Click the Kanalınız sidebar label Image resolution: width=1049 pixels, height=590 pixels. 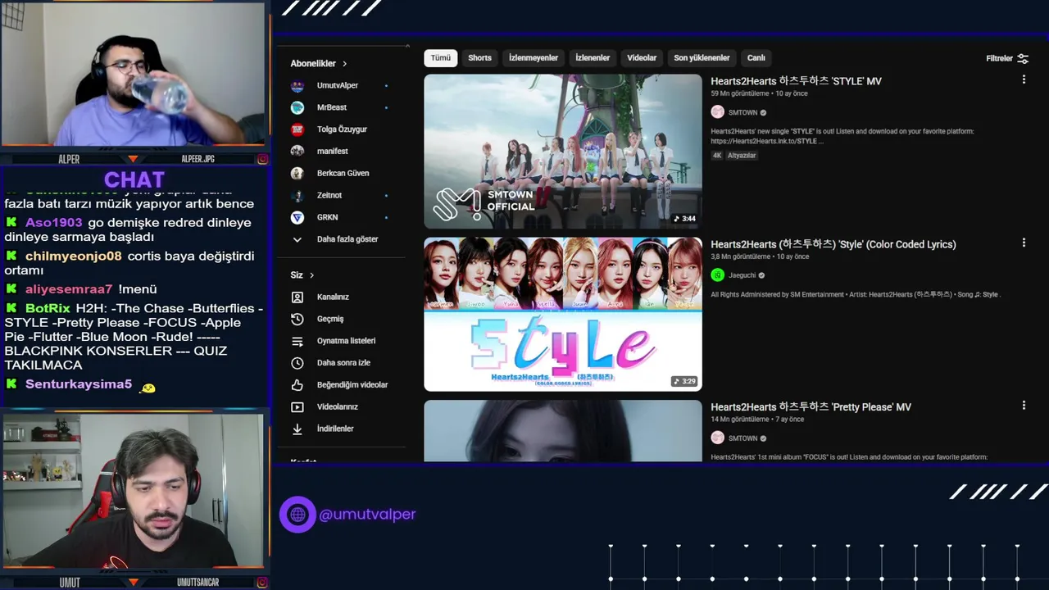(x=333, y=297)
